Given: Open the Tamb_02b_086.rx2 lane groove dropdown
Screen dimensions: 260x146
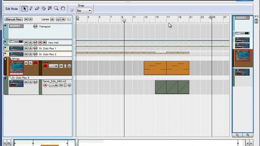Looking at the screenshot, I should (53, 85).
